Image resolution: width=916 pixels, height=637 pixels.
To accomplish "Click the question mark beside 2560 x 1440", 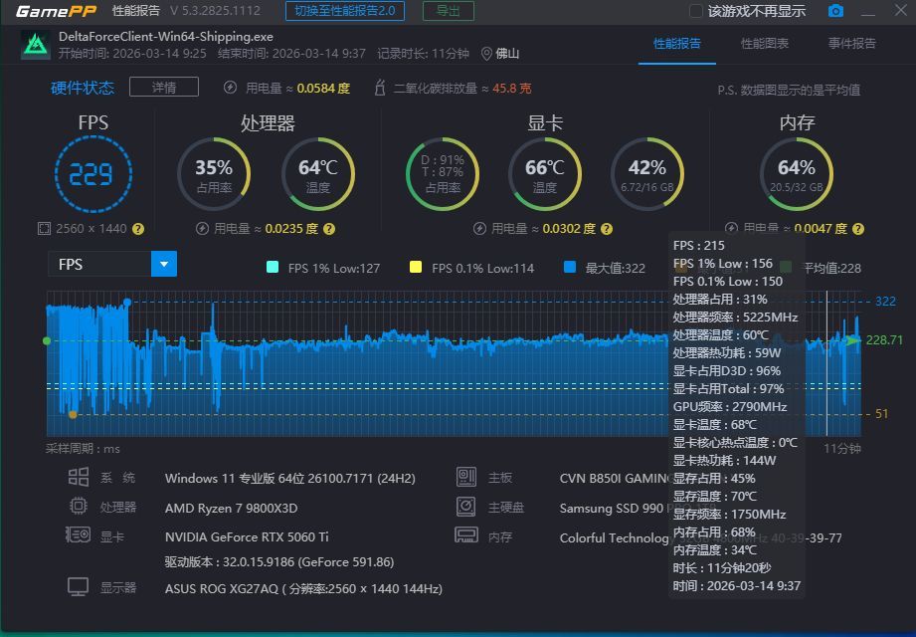I will [x=138, y=229].
